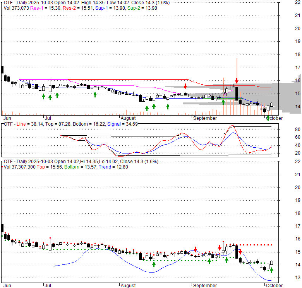Click the Bottom = 16.22 indicator label
This screenshot has width=302, height=288.
click(x=89, y=124)
